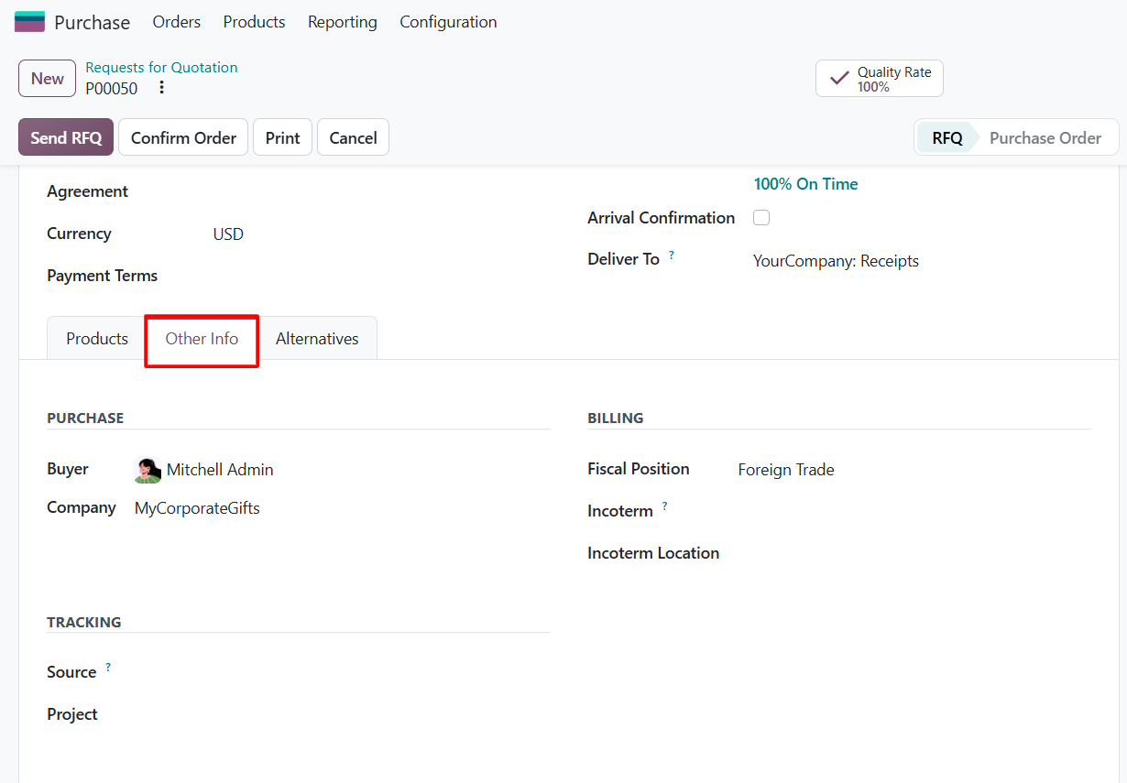Open the Configuration menu
The image size is (1127, 783).
pyautogui.click(x=448, y=22)
